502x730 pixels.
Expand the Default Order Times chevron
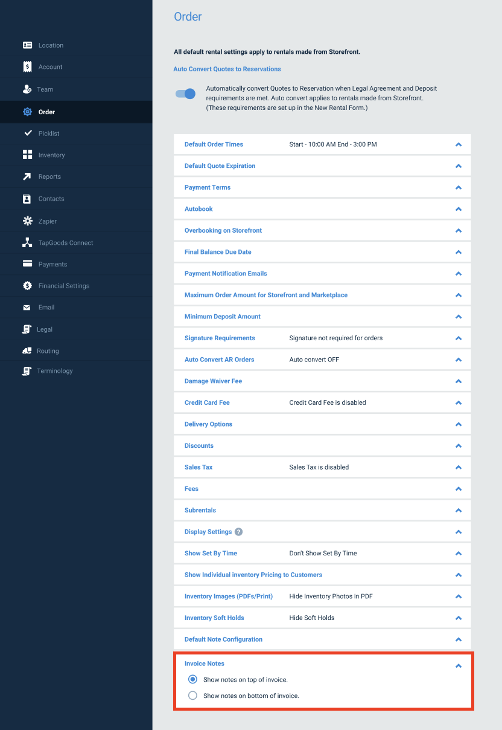click(459, 144)
